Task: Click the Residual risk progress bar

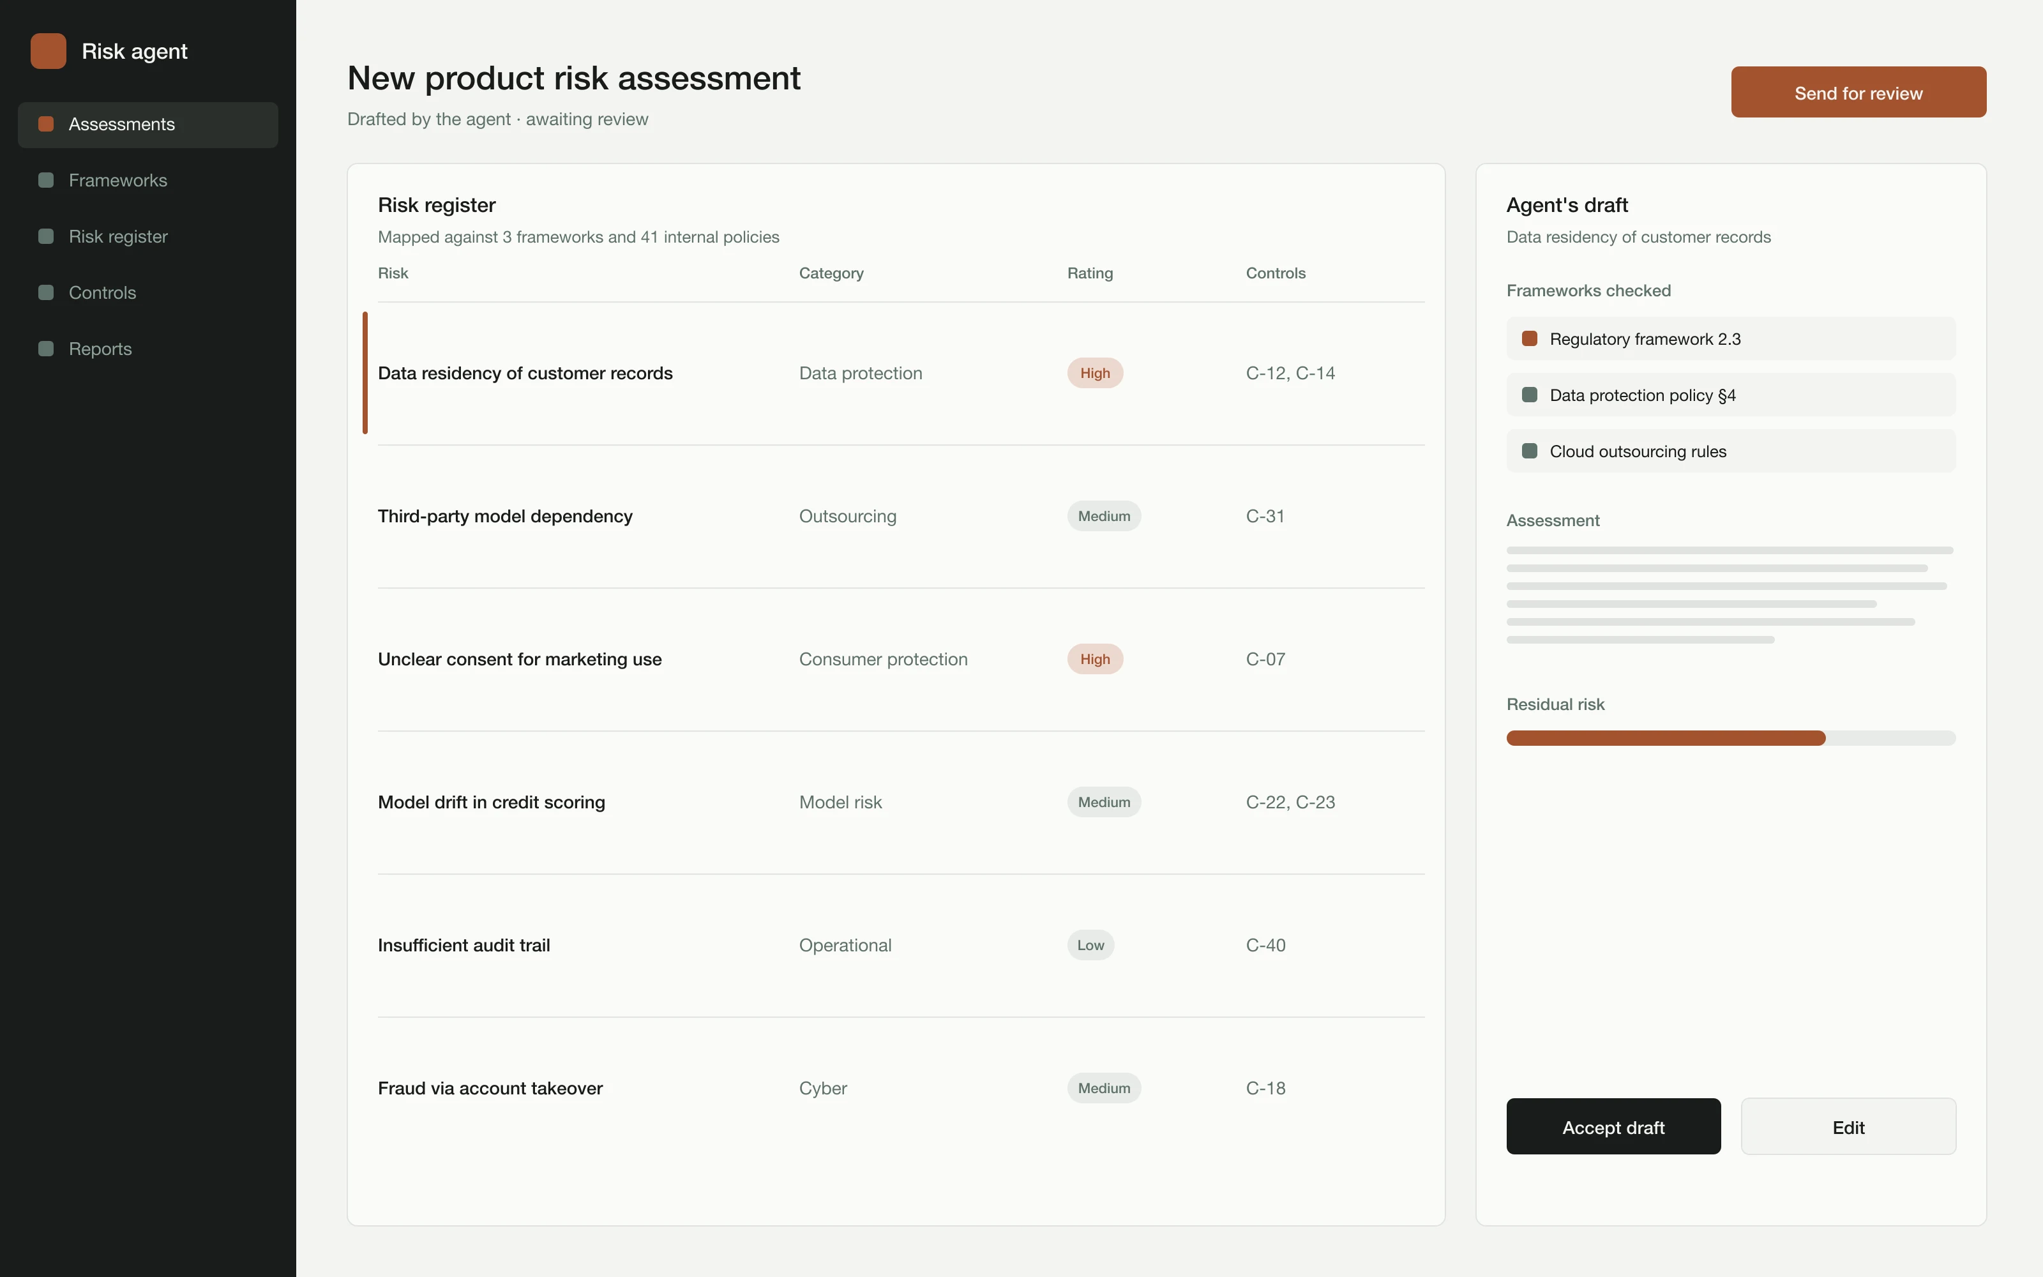Action: pyautogui.click(x=1731, y=738)
